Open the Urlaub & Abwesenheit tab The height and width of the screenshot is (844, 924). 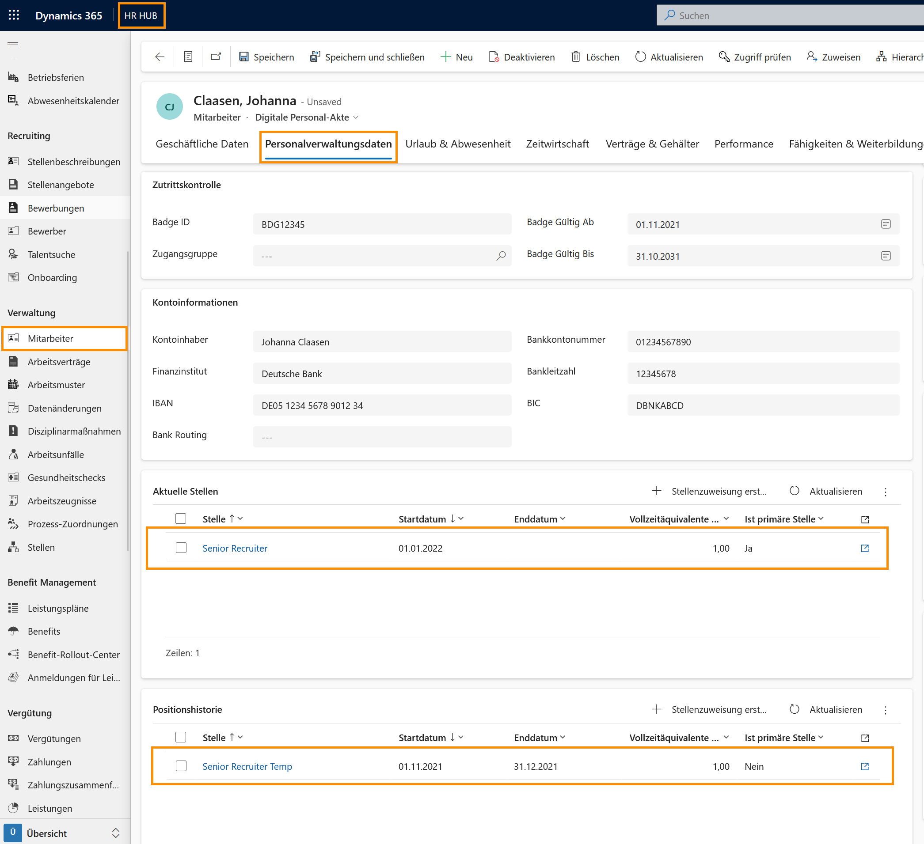click(x=457, y=144)
